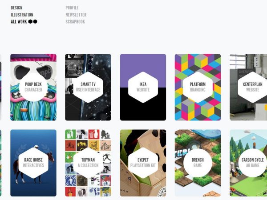The image size is (267, 200).
Task: Open the Design category
Action: (x=16, y=8)
